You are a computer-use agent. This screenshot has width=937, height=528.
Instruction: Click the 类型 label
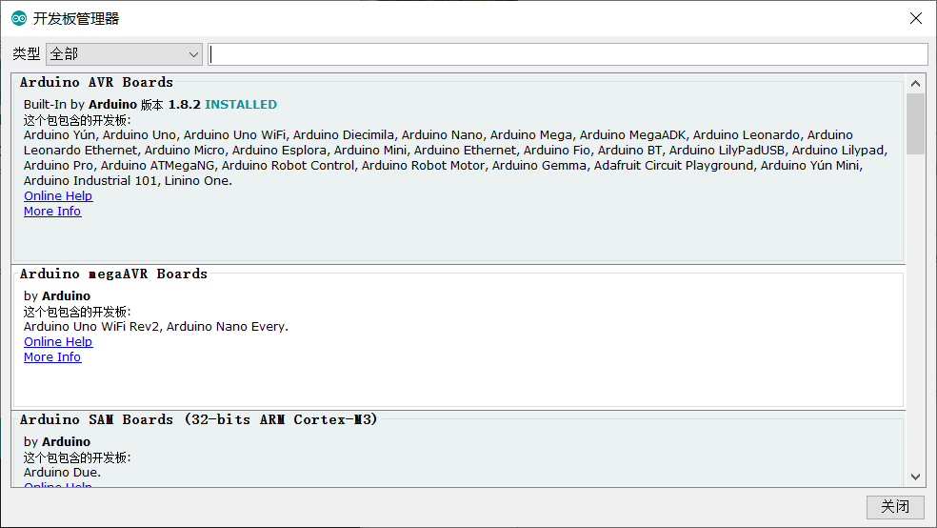click(27, 54)
